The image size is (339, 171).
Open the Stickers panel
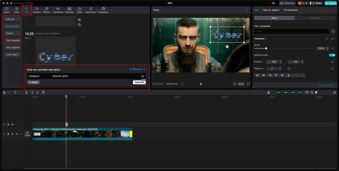[37, 10]
